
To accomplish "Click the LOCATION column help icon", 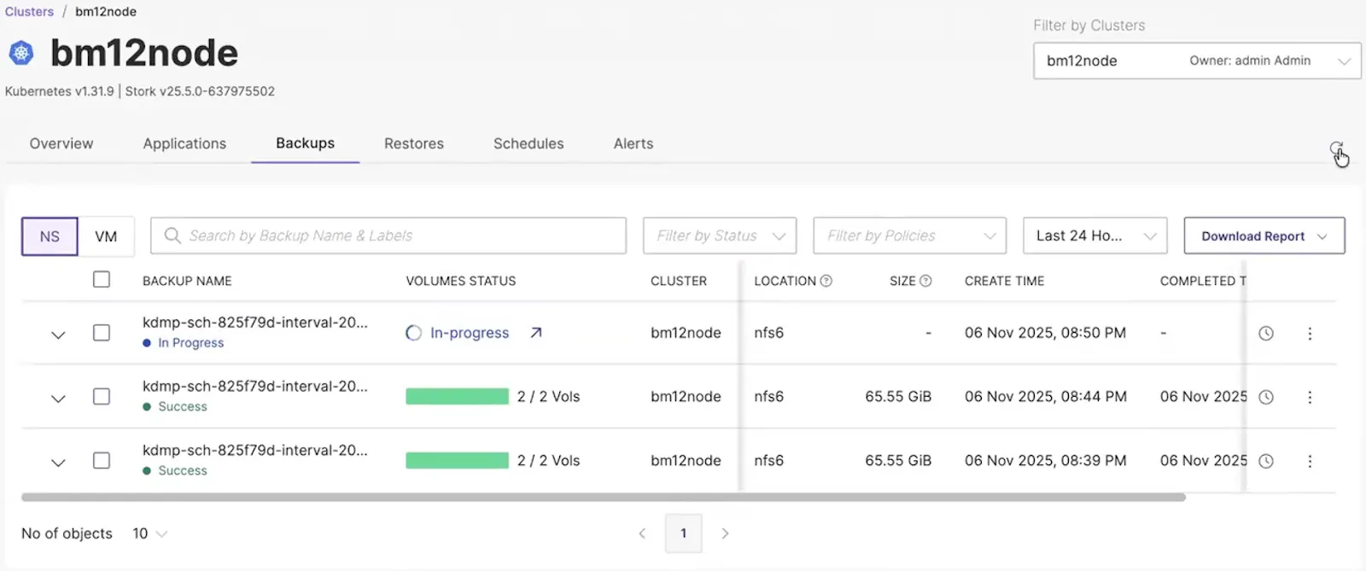I will click(x=826, y=281).
